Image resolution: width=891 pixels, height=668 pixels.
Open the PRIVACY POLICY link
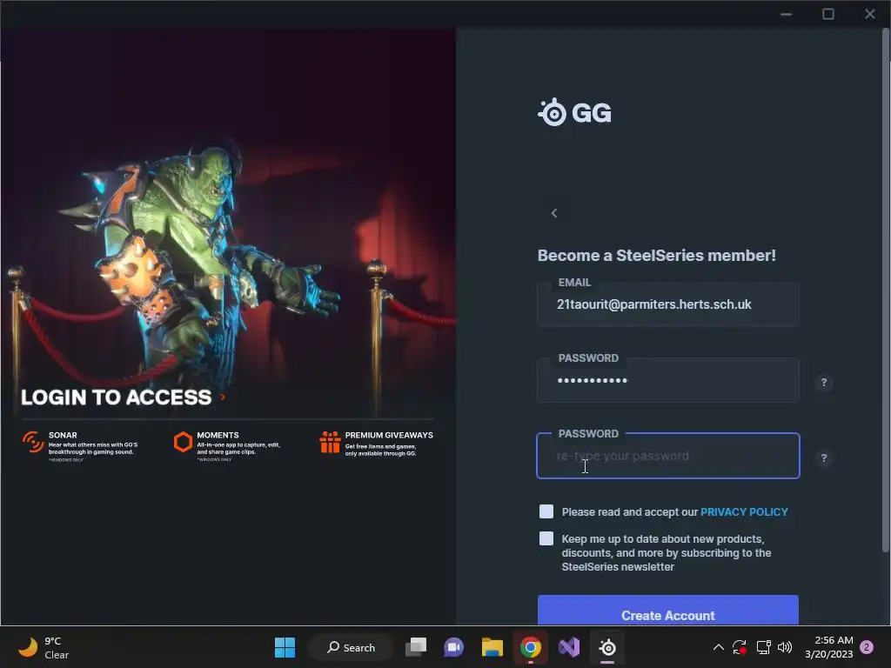coord(744,511)
